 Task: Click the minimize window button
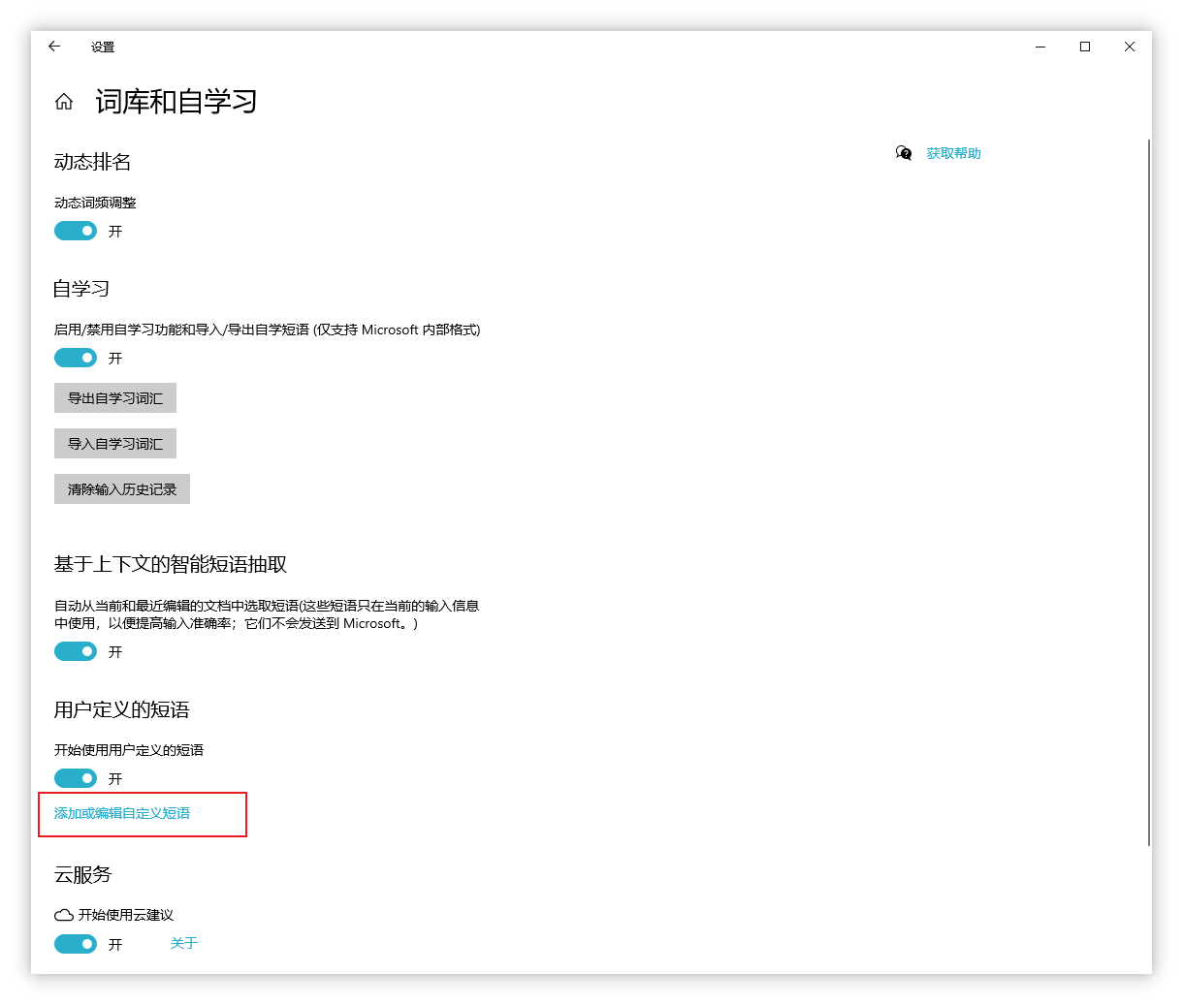1039,46
